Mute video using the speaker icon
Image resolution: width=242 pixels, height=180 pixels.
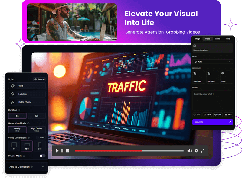click(189, 151)
